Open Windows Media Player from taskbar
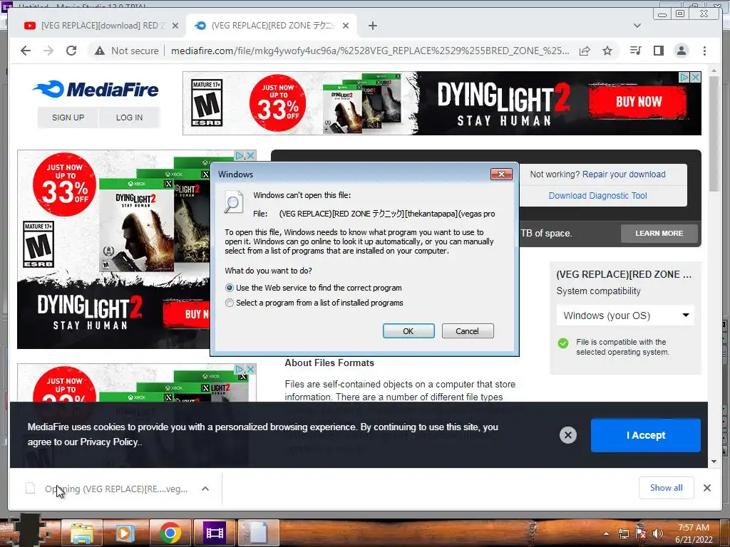Image resolution: width=730 pixels, height=547 pixels. pyautogui.click(x=125, y=533)
